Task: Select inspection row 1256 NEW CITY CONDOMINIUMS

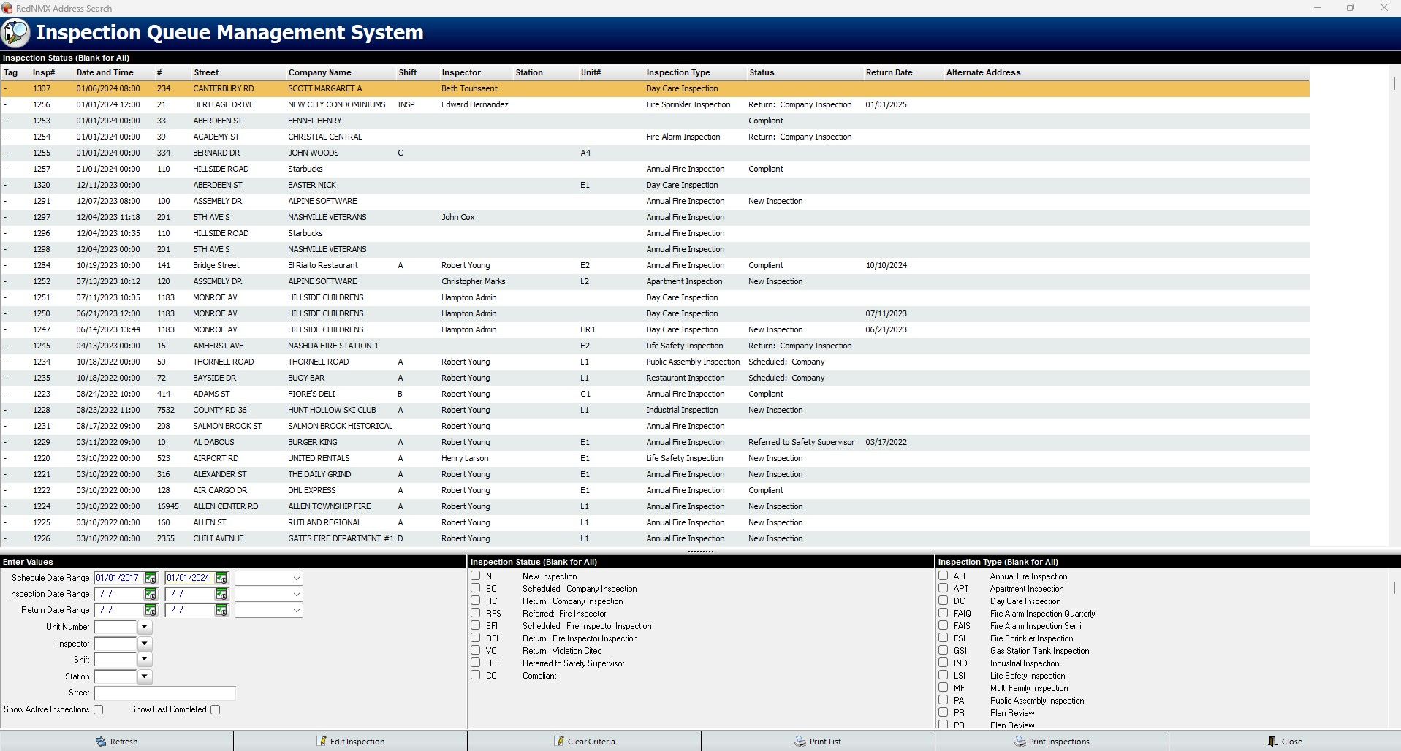Action: (x=655, y=104)
